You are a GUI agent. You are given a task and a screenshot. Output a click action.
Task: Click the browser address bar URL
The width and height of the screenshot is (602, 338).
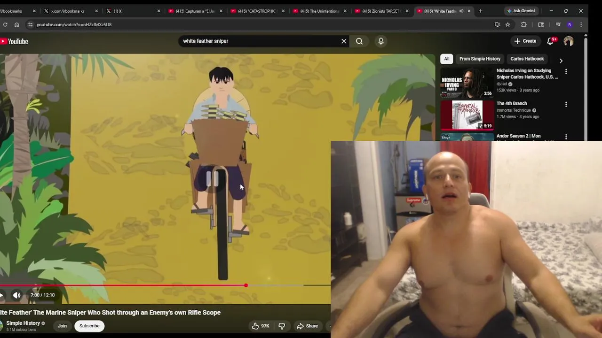pos(74,24)
